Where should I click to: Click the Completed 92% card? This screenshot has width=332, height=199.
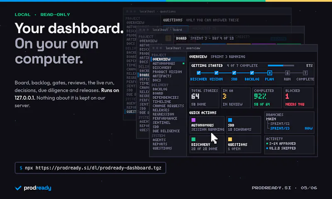click(267, 98)
